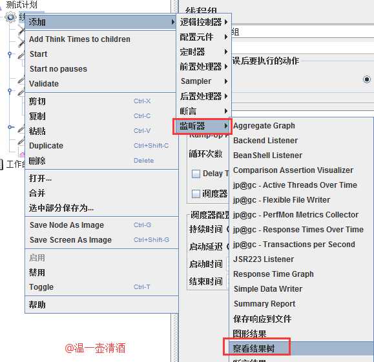
Task: Expand 逻辑控制器 submenu
Action: pyautogui.click(x=203, y=22)
